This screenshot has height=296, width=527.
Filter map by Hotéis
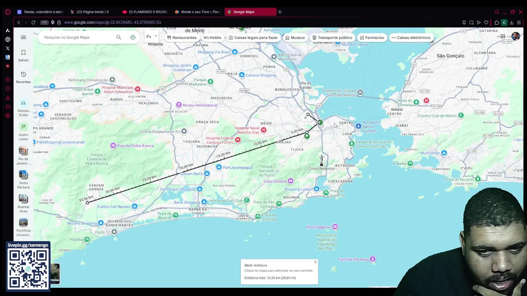coord(212,37)
